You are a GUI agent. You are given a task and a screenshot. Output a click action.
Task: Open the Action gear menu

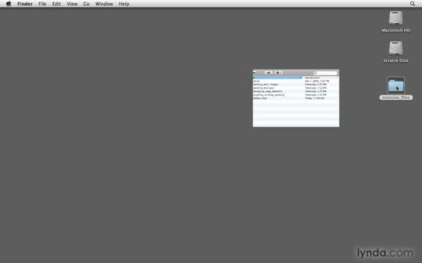coord(279,72)
